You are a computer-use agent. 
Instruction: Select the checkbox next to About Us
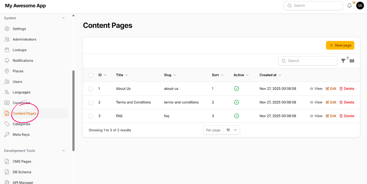91,89
